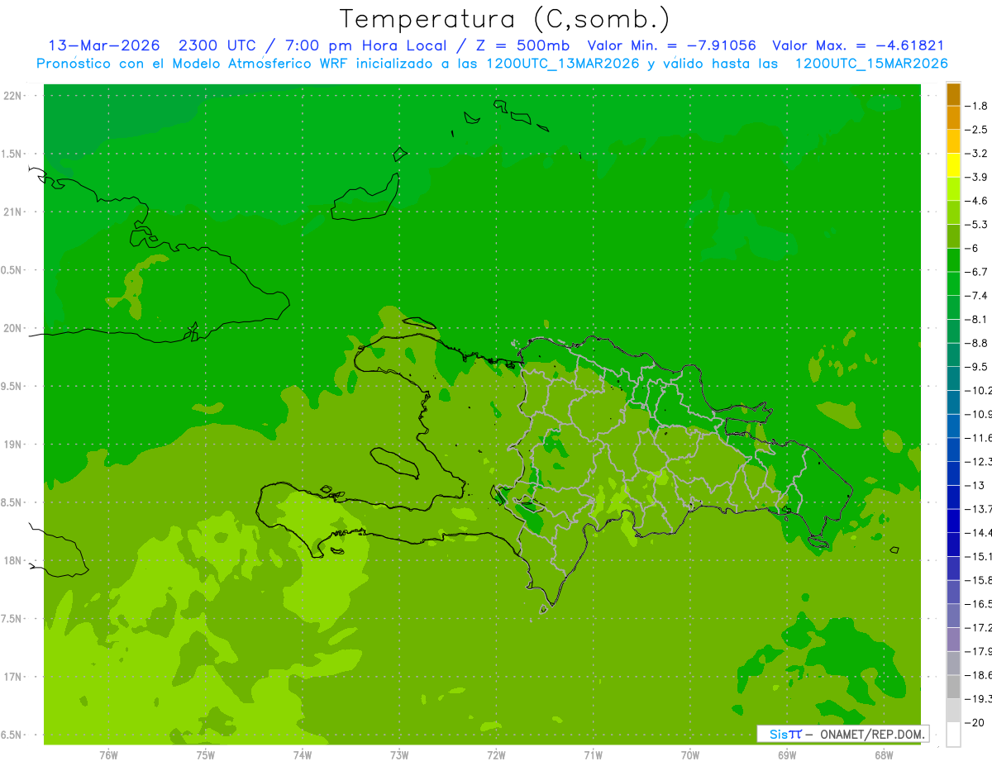Image resolution: width=992 pixels, height=766 pixels.
Task: Click the '18N' latitude label
Action: pyautogui.click(x=12, y=561)
